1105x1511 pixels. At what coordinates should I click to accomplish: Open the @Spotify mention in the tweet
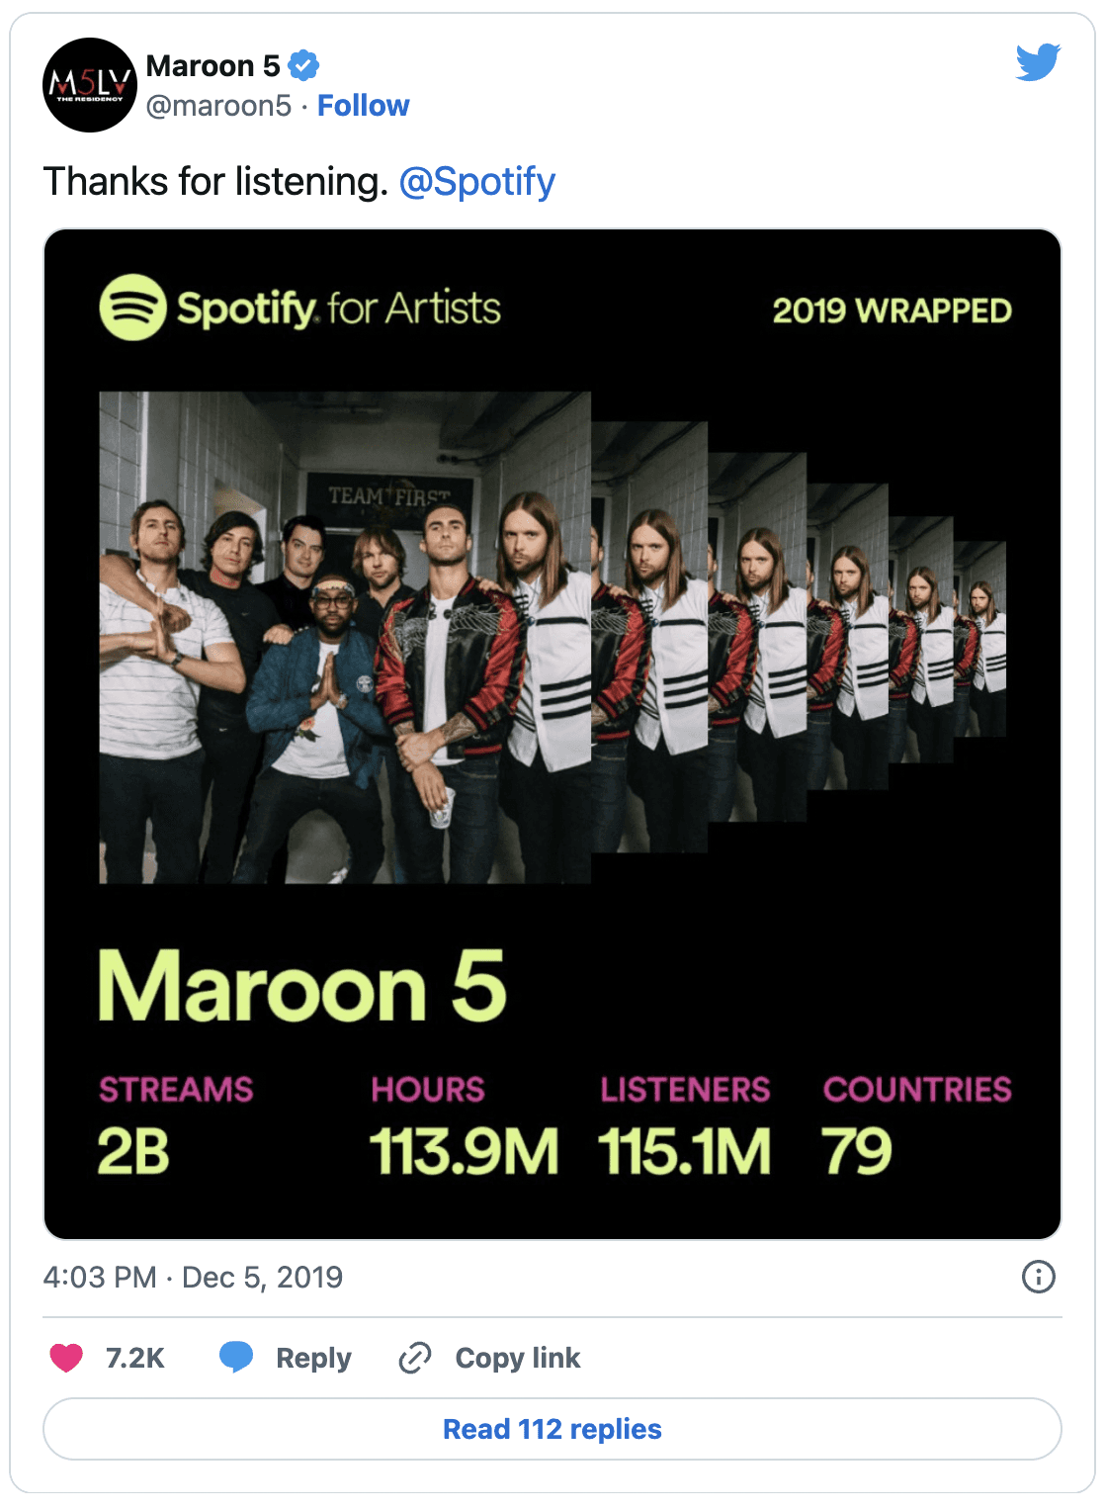477,180
